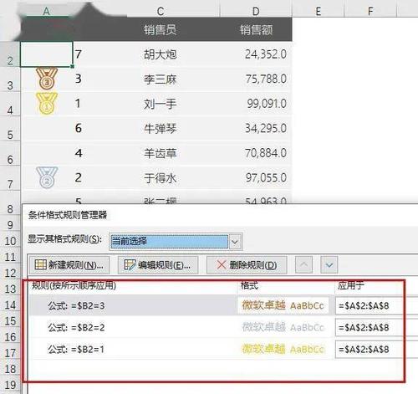Select row 7 header

(x=10, y=178)
